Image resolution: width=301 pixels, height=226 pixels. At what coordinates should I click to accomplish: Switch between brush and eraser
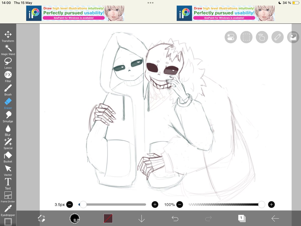tap(41, 218)
